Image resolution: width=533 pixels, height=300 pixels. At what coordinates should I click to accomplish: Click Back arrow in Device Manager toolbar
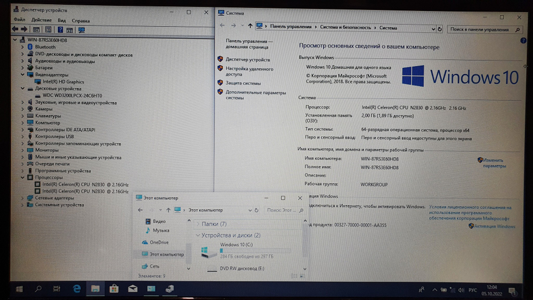pyautogui.click(x=15, y=29)
